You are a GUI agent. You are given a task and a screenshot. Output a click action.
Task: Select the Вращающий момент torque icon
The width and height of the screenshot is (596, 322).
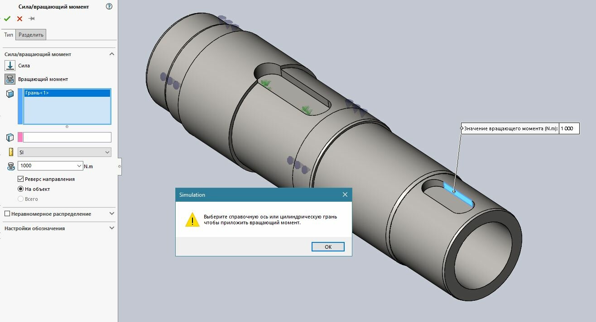click(x=10, y=79)
